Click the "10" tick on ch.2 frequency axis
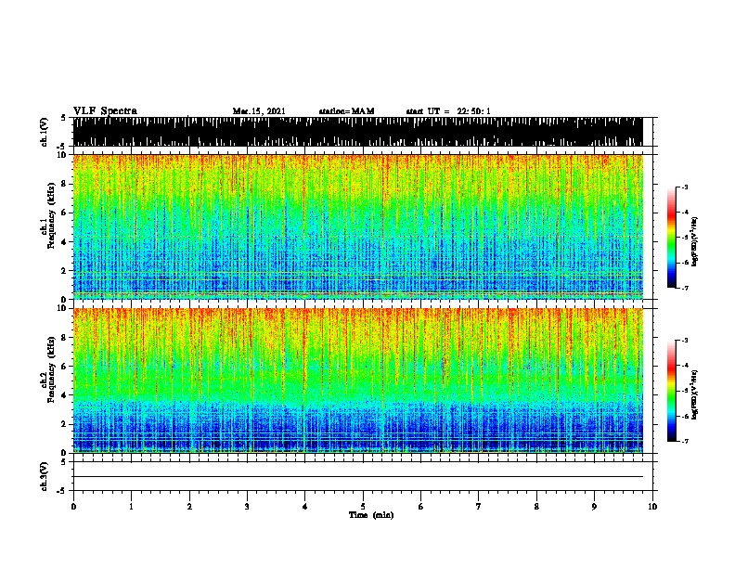This screenshot has width=735, height=568. coord(62,308)
